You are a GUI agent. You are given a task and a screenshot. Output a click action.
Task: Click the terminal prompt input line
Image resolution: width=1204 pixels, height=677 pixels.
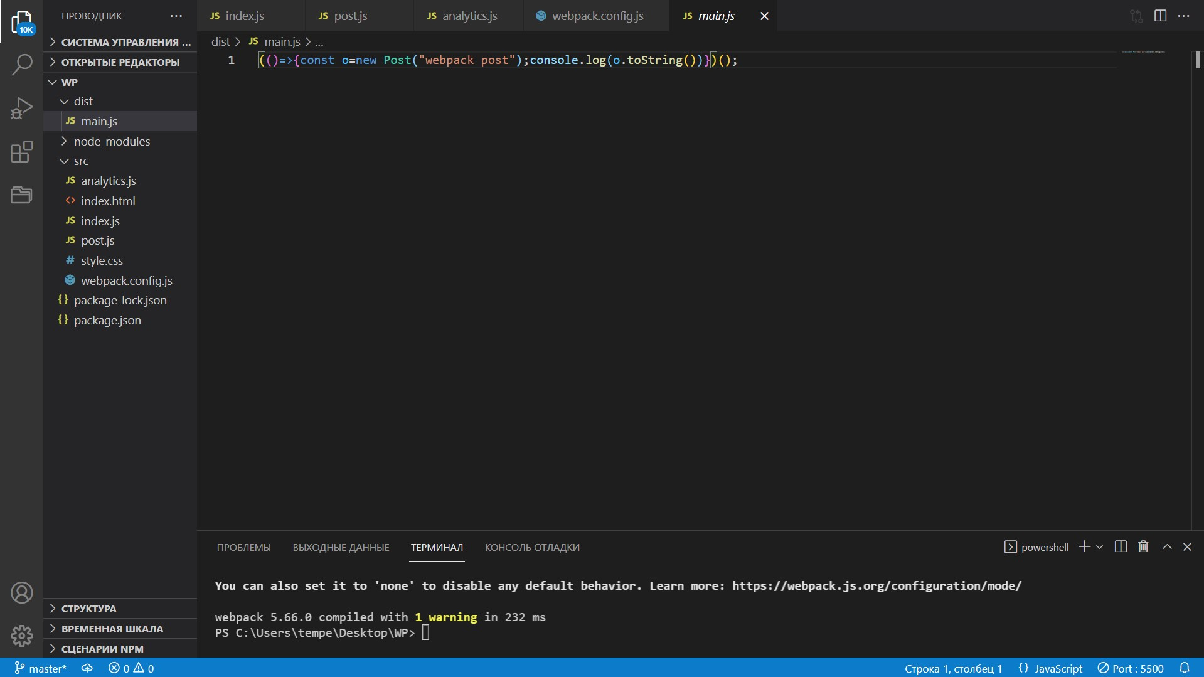tap(425, 632)
